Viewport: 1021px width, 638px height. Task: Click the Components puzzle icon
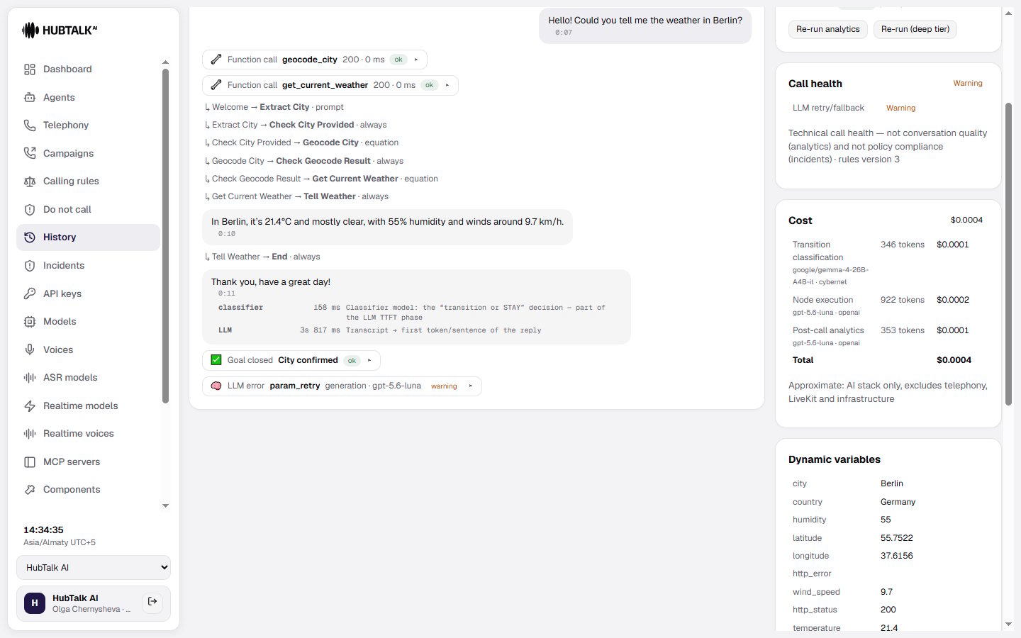pyautogui.click(x=30, y=490)
